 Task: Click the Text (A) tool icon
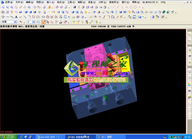tap(16, 17)
